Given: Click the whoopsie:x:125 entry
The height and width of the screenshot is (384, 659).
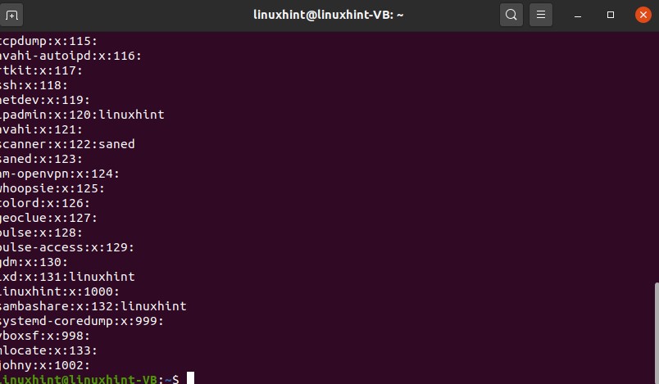Looking at the screenshot, I should click(x=53, y=188).
